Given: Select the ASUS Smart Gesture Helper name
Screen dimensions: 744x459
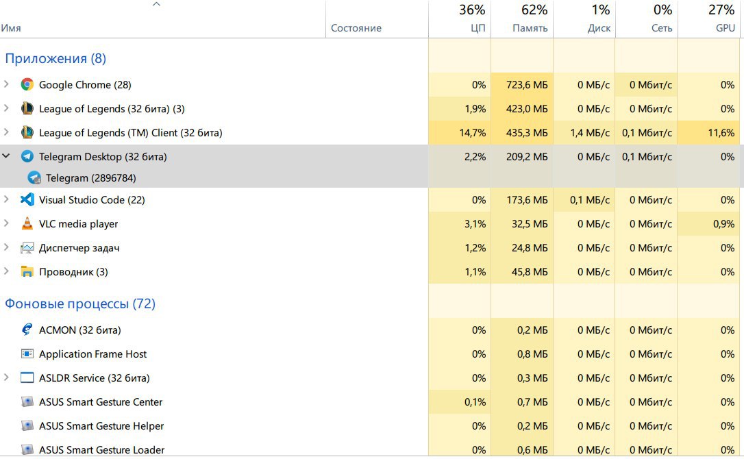Looking at the screenshot, I should pos(101,426).
